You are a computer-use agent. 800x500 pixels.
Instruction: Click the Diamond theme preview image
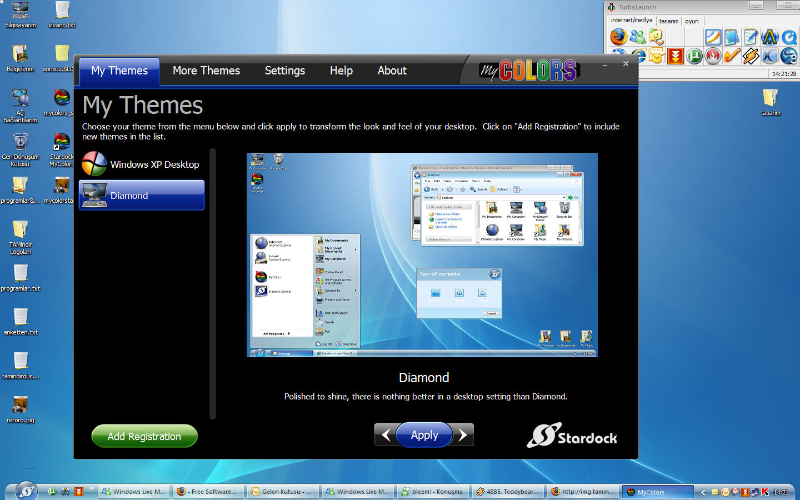tap(422, 255)
